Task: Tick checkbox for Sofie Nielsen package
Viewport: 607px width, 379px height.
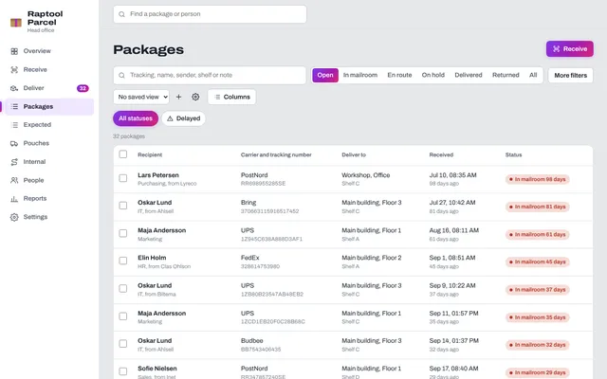Action: click(x=123, y=371)
